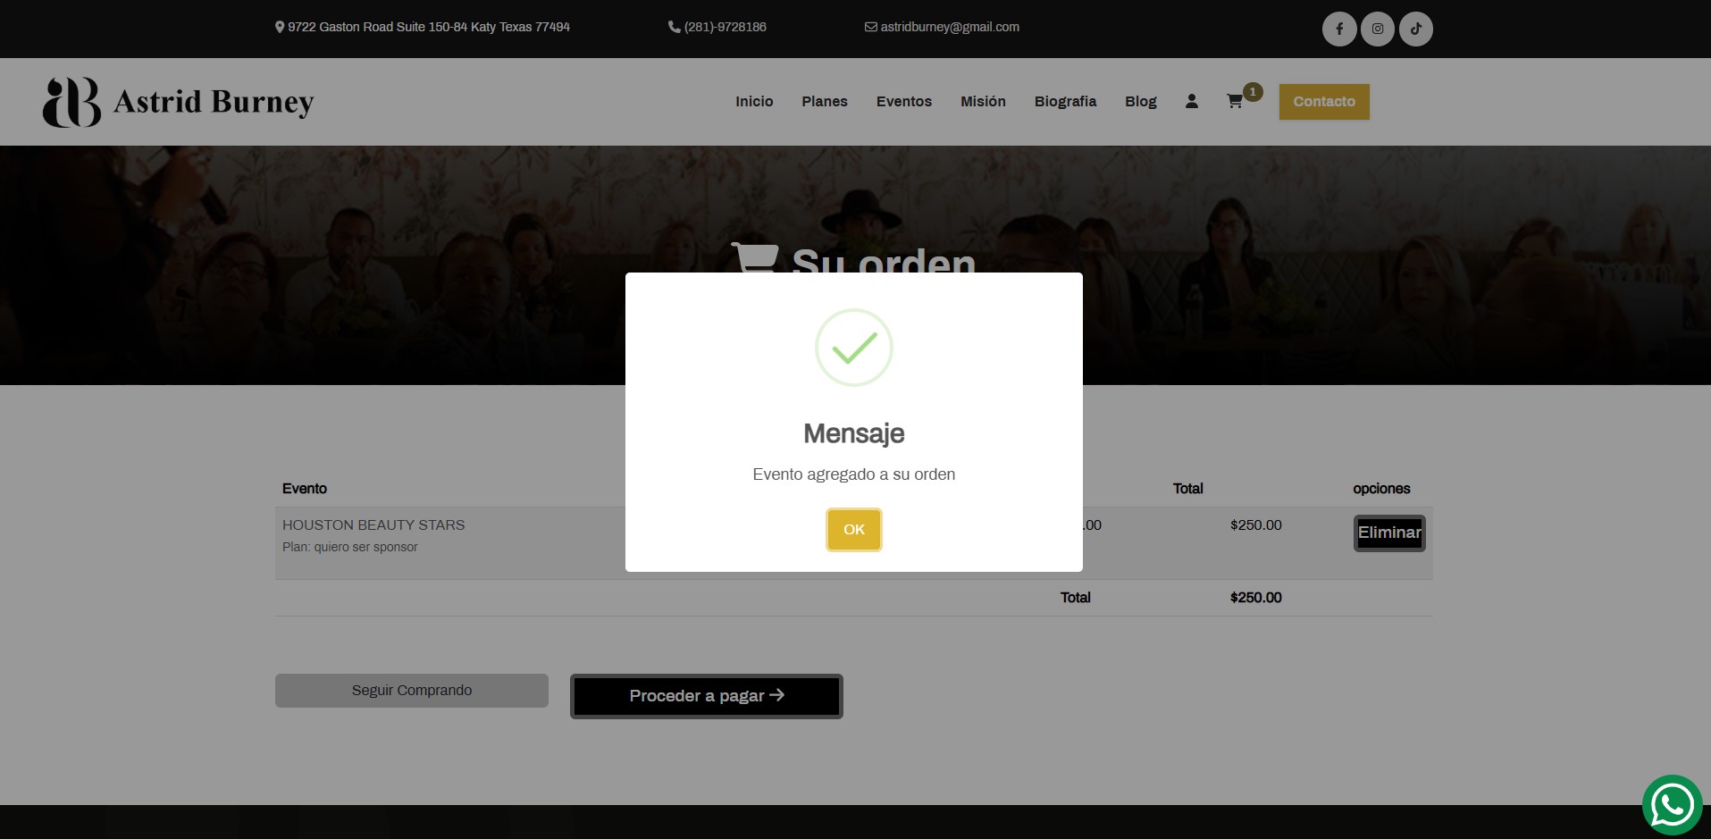The image size is (1711, 839).
Task: Open the Planes menu item
Action: coord(824,102)
